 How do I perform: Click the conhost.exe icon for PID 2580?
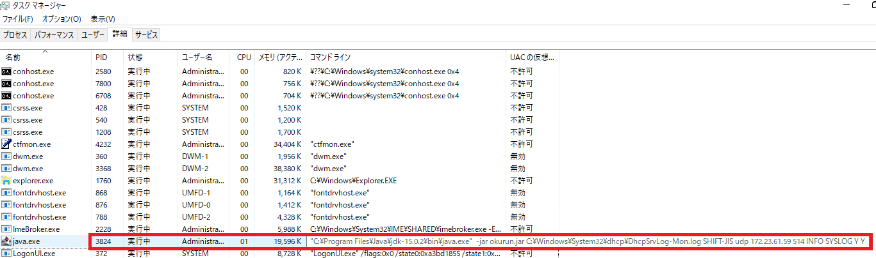(x=6, y=72)
